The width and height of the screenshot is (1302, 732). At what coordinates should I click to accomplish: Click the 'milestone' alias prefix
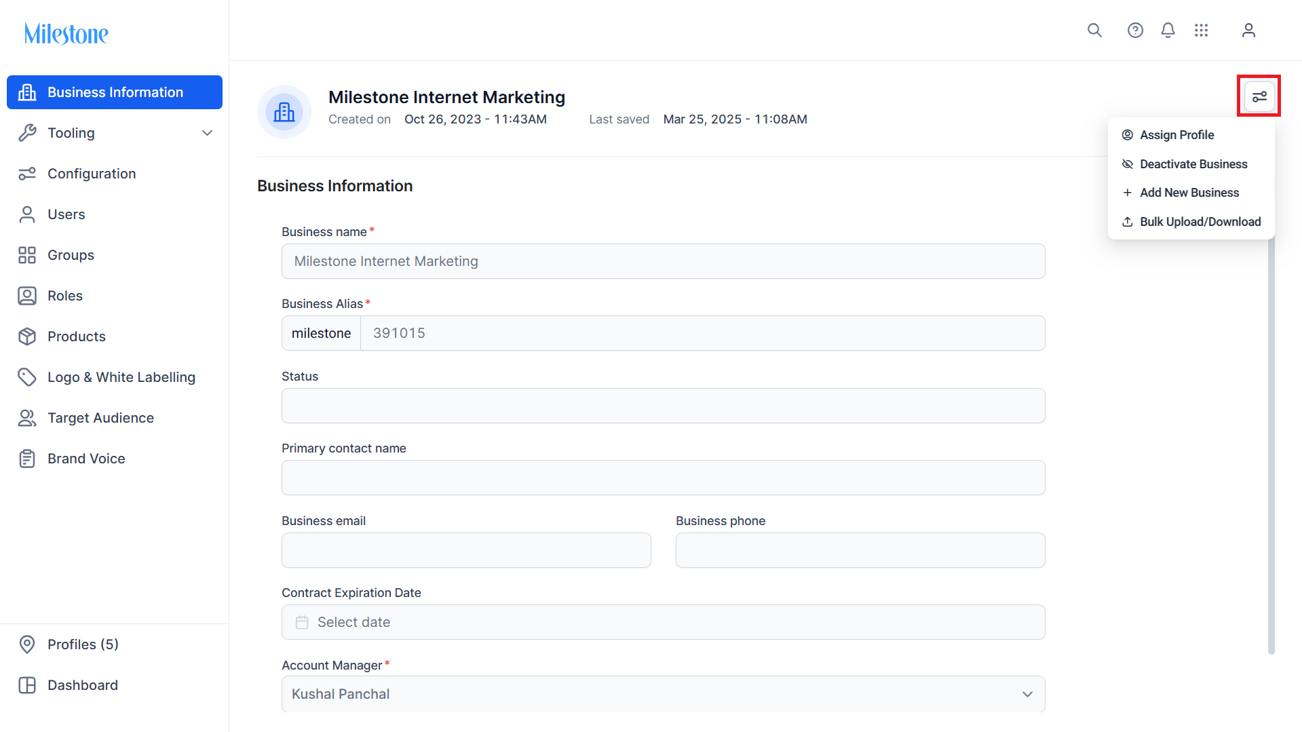pos(322,333)
